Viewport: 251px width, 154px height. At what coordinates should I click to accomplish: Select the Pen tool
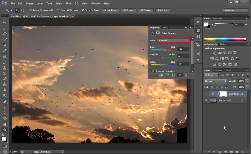tap(5, 102)
